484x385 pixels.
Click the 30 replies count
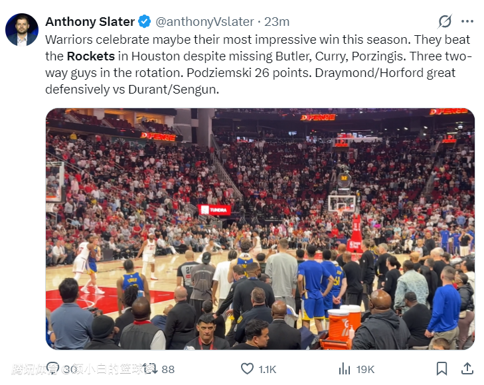[70, 369]
